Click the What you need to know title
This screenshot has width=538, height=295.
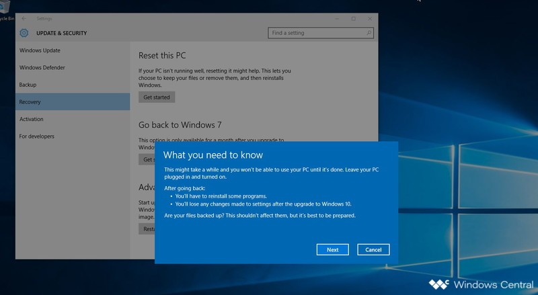click(x=213, y=155)
